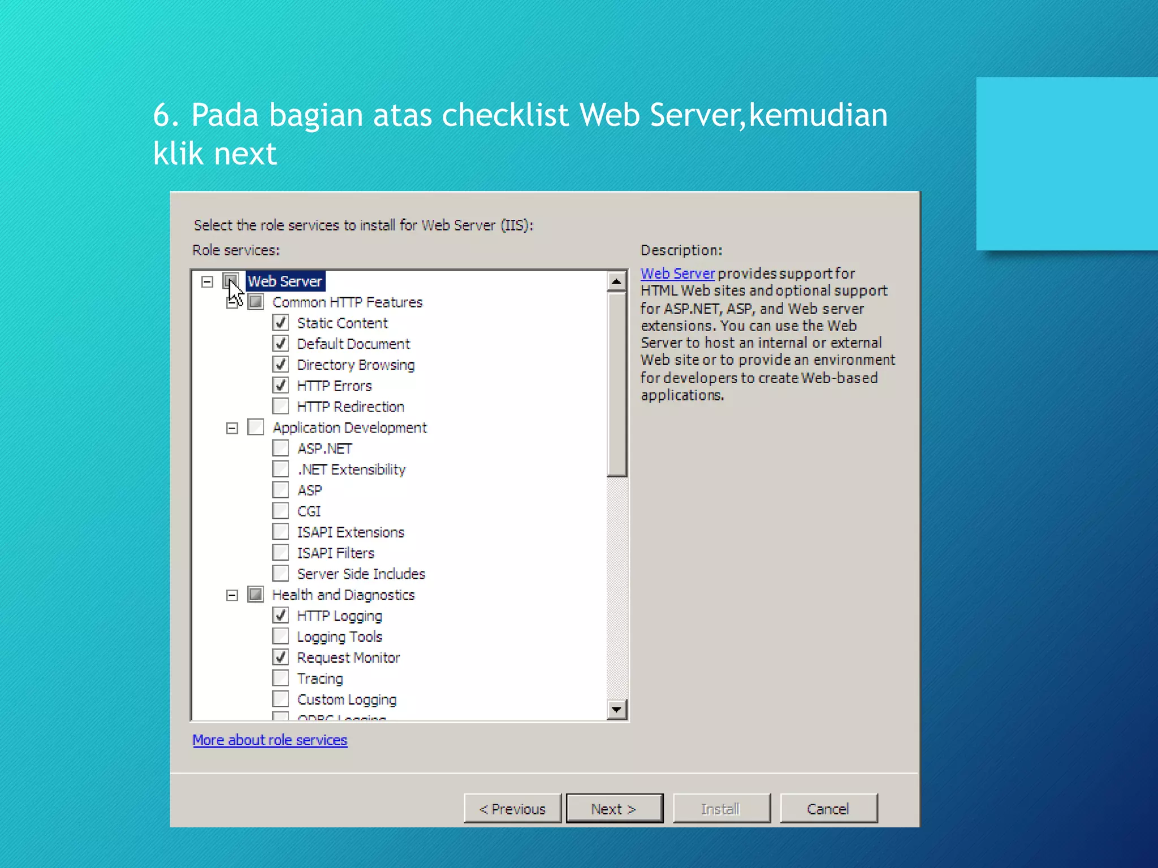Collapse Application Development node
Viewport: 1158px width, 868px height.
[232, 428]
